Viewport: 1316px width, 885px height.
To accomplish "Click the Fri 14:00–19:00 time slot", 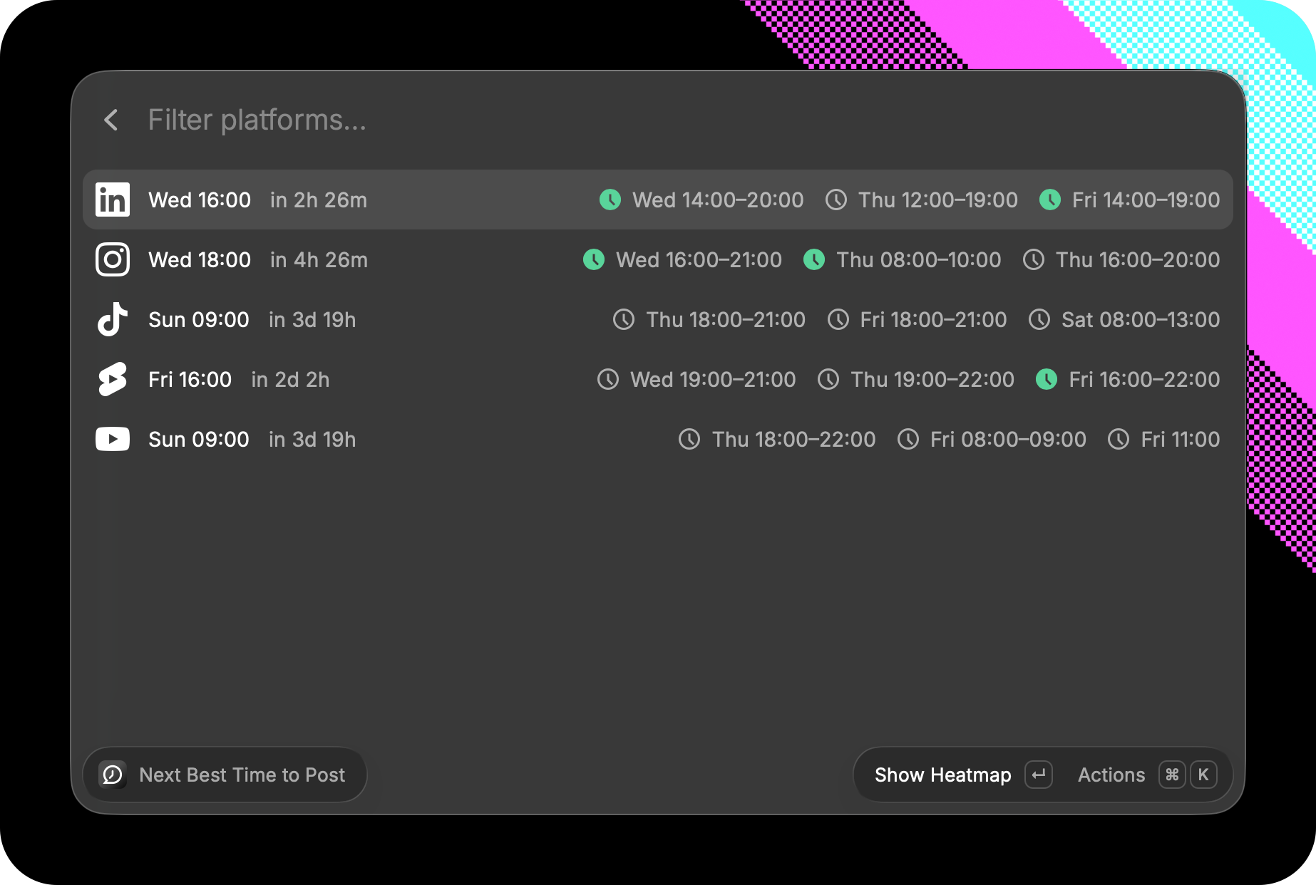I will pos(1146,200).
